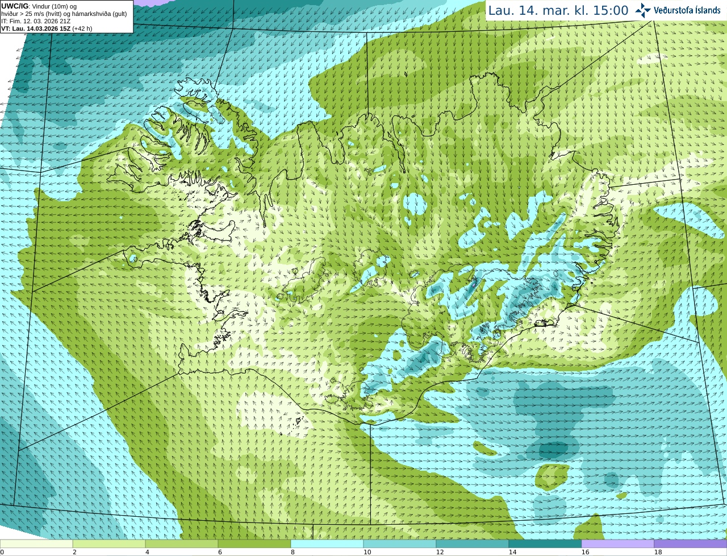Click the legend scale label 6
This screenshot has height=556, width=727.
[220, 552]
